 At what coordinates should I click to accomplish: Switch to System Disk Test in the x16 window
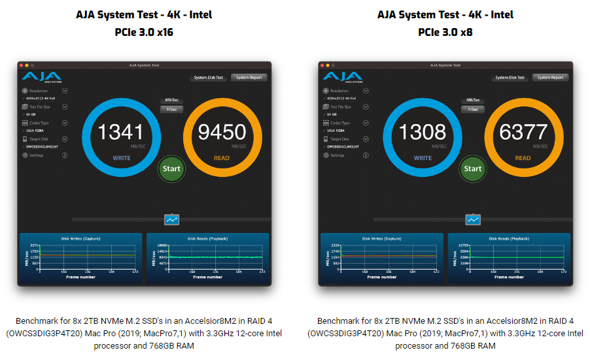(x=209, y=78)
